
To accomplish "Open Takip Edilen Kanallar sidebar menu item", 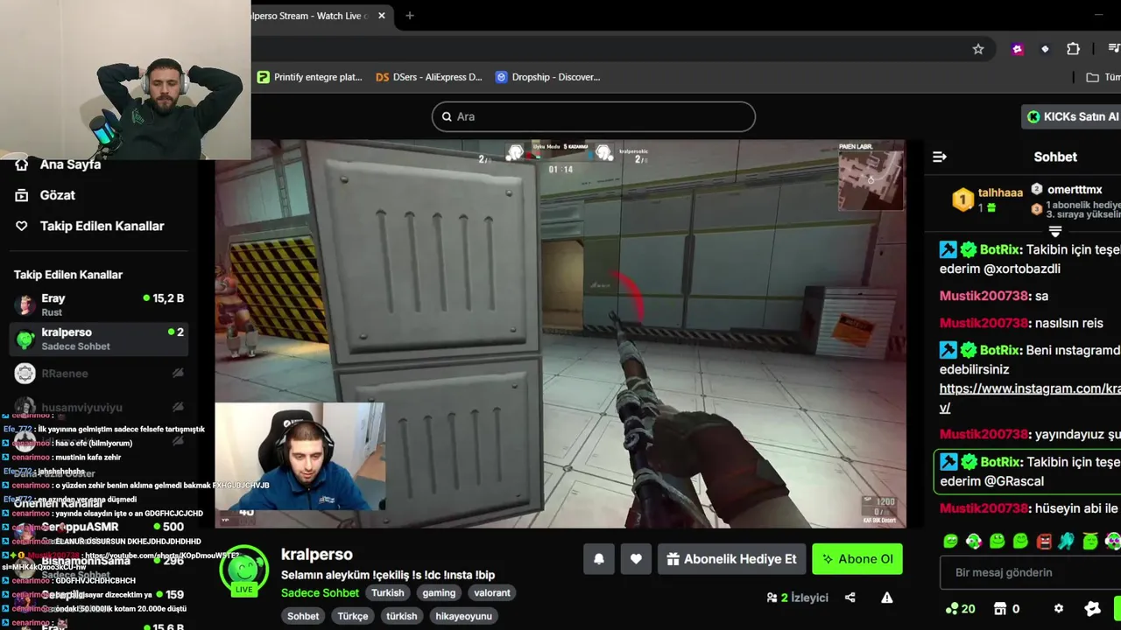I will click(x=102, y=226).
